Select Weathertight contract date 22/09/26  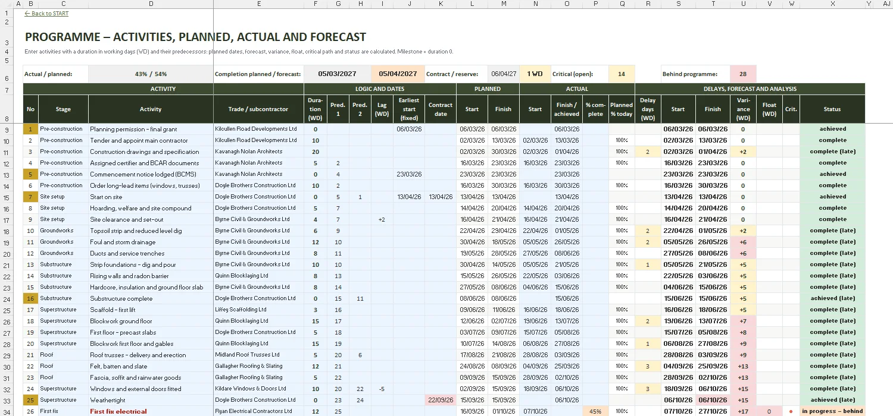coord(441,400)
